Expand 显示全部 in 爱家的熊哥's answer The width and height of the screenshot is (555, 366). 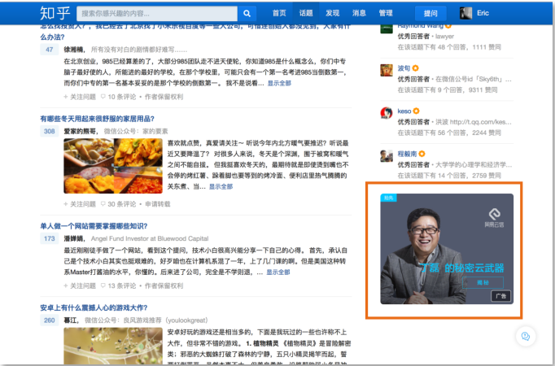pos(221,186)
